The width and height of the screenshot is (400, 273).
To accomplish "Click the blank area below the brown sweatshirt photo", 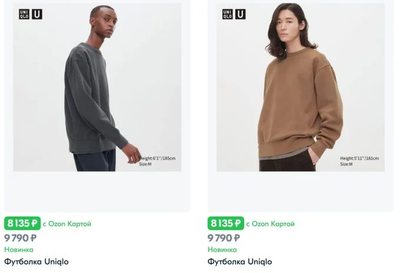I will click(301, 191).
